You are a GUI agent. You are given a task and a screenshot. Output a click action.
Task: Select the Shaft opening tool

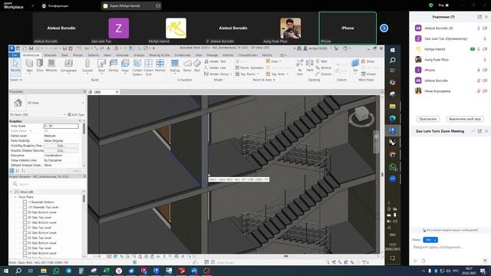pyautogui.click(x=309, y=66)
